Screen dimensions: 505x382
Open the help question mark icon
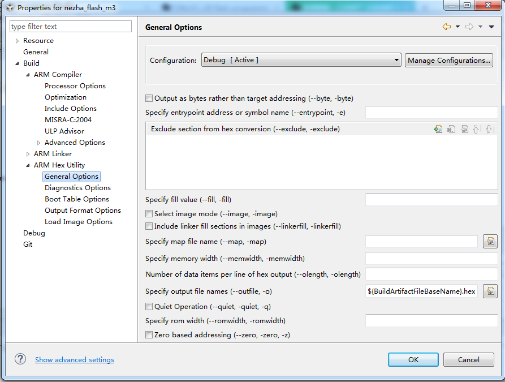pos(20,359)
